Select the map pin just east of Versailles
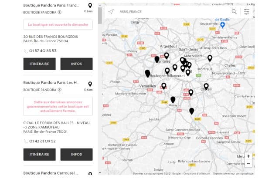 pos(164,86)
